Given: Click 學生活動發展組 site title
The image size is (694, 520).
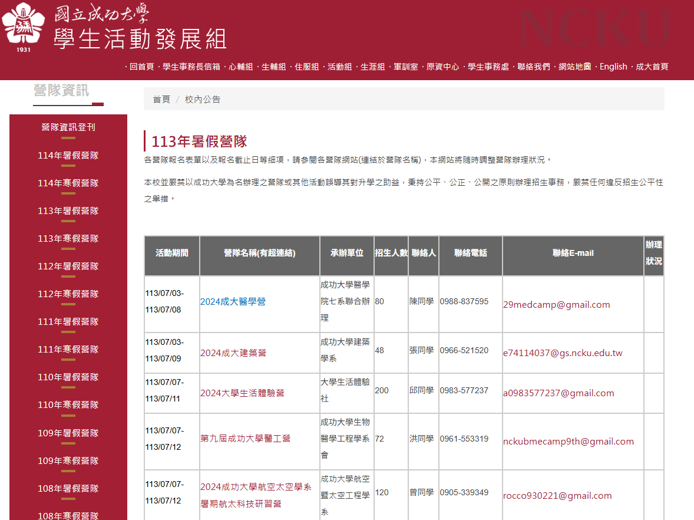Looking at the screenshot, I should (140, 39).
